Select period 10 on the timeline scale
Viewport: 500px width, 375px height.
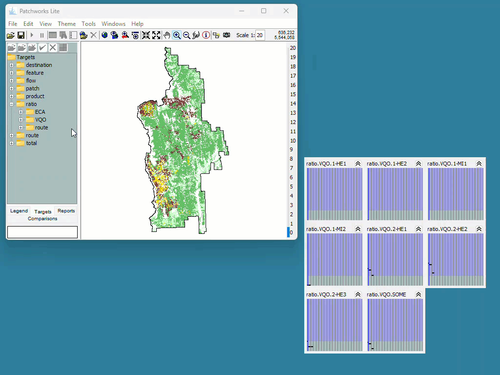click(x=293, y=141)
